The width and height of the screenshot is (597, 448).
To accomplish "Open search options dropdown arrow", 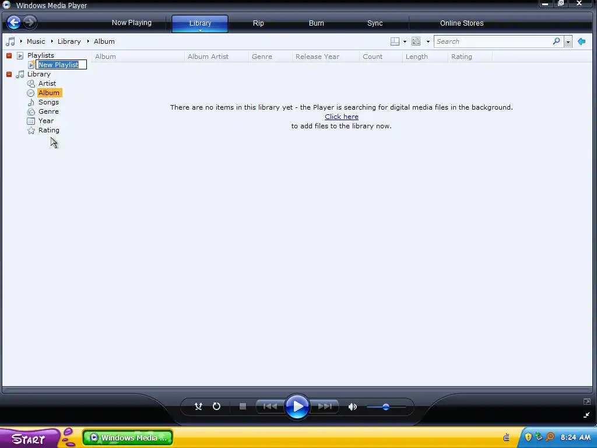I will click(x=568, y=41).
